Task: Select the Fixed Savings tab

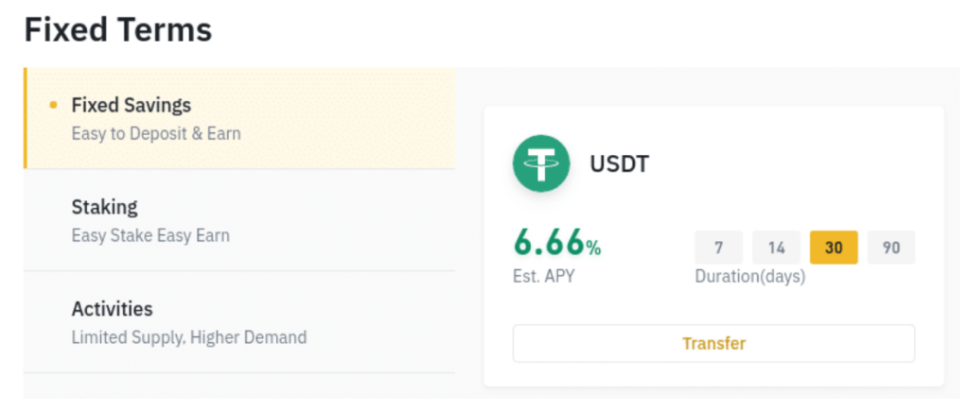Action: pos(239,118)
